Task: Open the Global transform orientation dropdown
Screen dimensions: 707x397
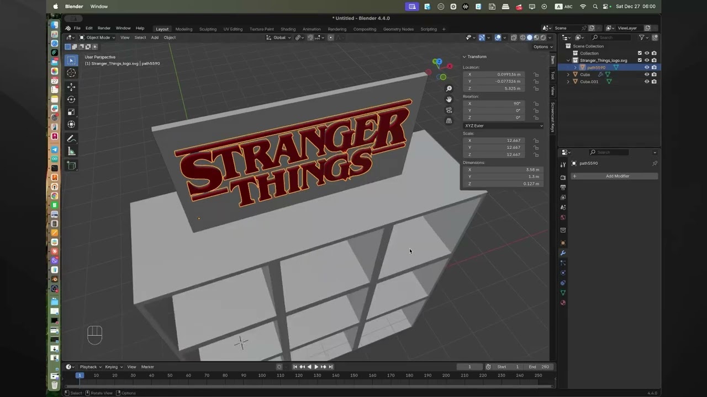Action: point(278,37)
